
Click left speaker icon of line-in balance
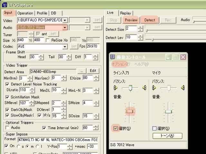pyautogui.click(x=115, y=88)
